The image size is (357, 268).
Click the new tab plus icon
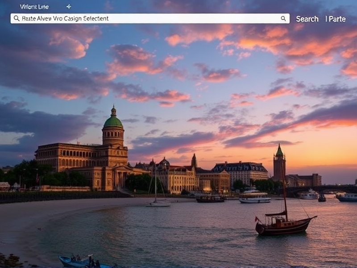(69, 7)
